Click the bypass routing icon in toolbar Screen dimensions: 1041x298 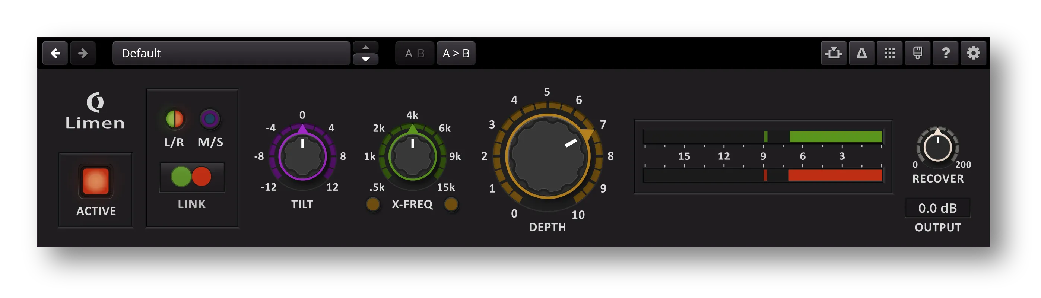(x=834, y=53)
